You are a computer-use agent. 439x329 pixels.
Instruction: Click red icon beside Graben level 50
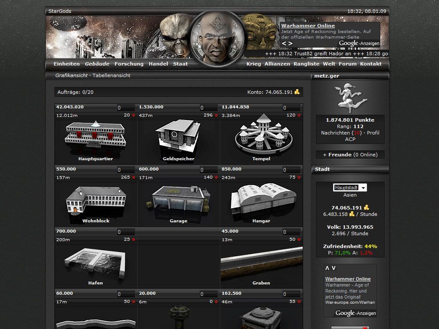click(299, 239)
